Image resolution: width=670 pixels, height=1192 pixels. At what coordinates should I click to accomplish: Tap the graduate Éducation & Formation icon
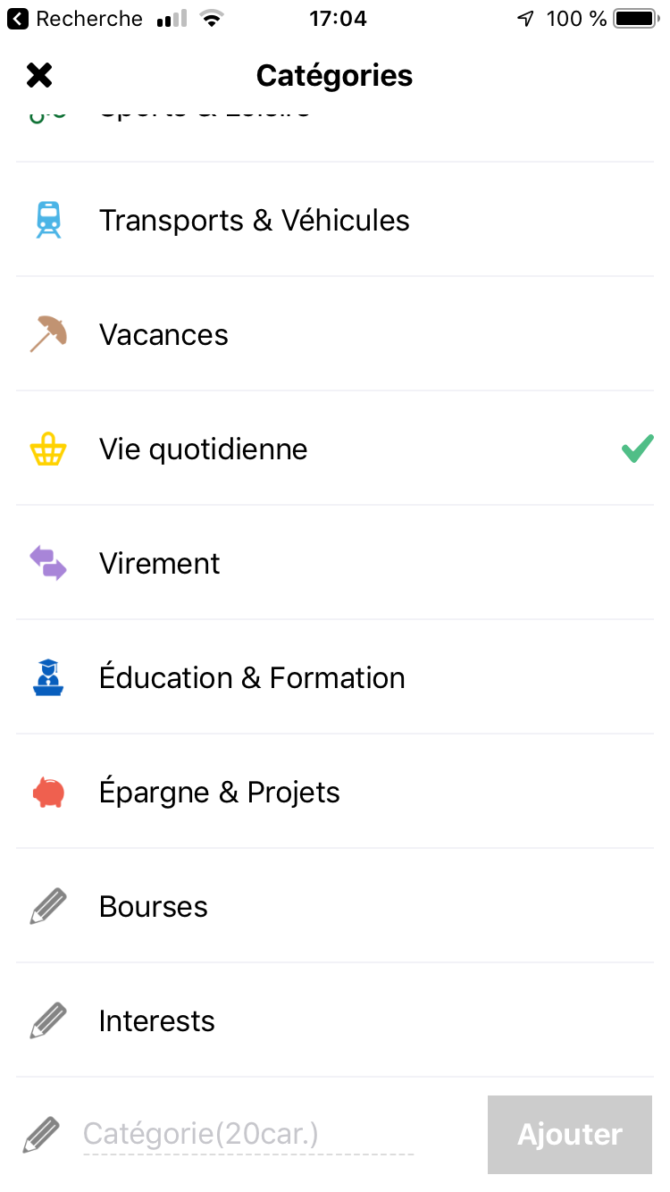[x=48, y=678]
